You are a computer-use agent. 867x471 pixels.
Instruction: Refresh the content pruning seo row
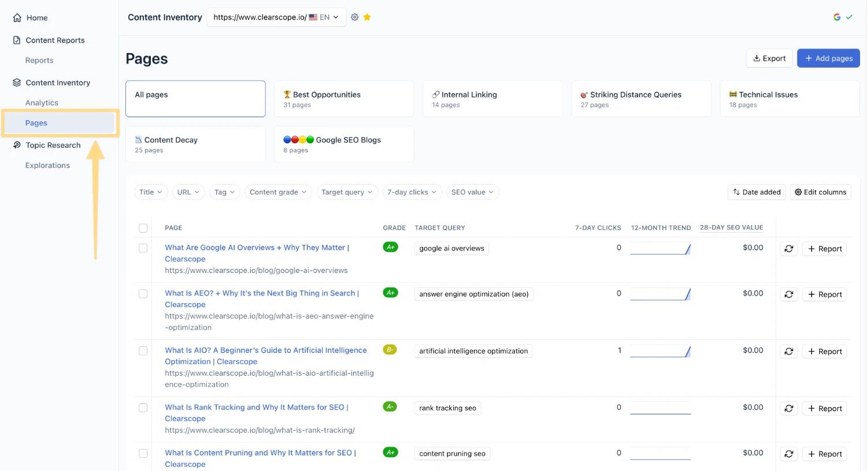pos(789,454)
